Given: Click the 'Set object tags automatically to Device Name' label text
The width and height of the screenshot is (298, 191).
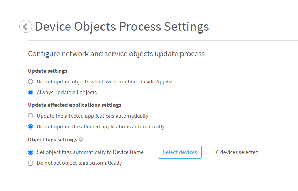Looking at the screenshot, I should click(x=90, y=152).
